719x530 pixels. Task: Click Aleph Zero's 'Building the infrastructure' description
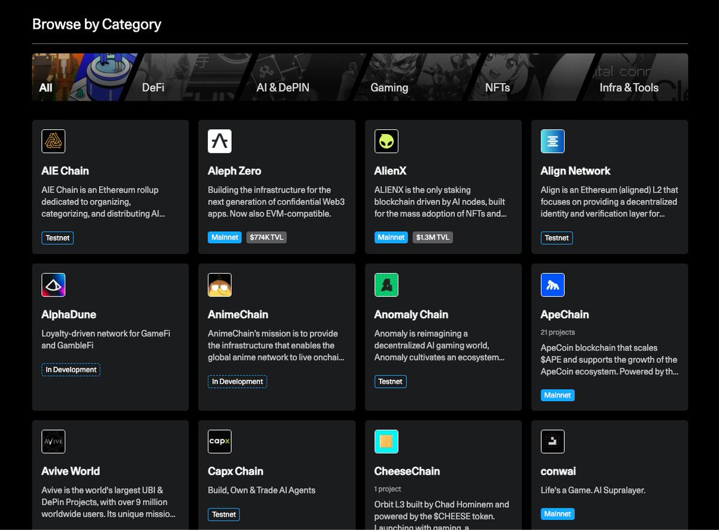point(276,202)
